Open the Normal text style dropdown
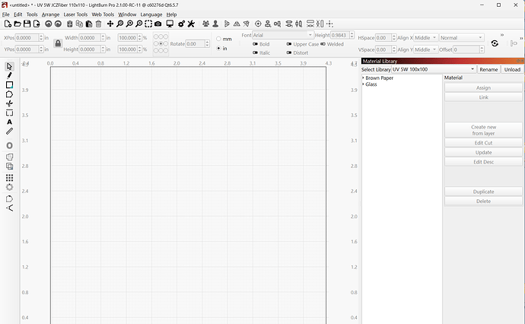The height and width of the screenshot is (324, 525). (x=461, y=37)
